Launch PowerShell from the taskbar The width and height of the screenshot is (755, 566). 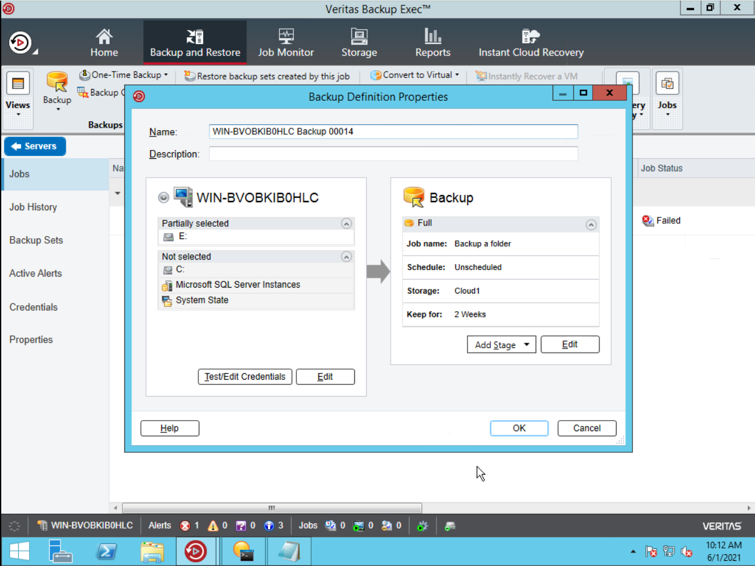click(107, 551)
